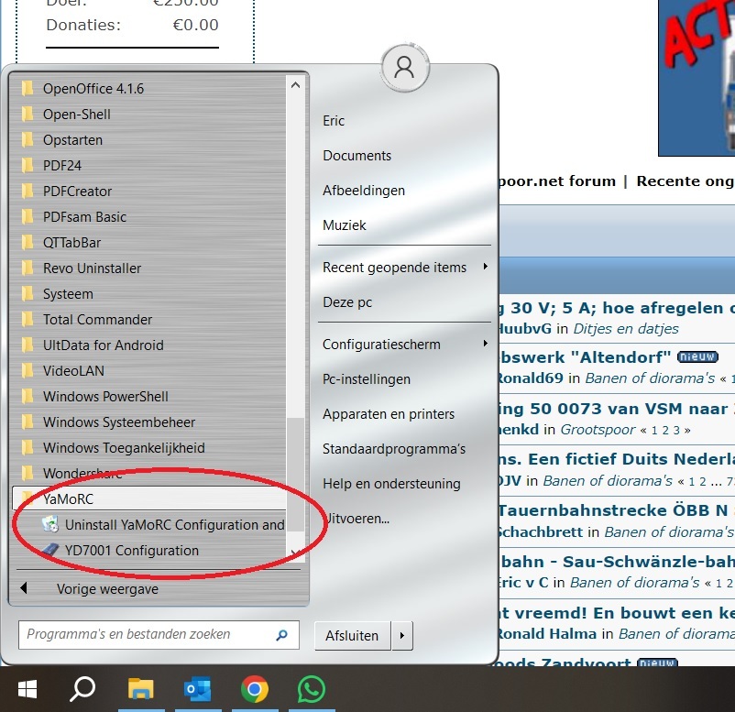The image size is (735, 712).
Task: Expand the Windows Systeembeheer folder
Action: pyautogui.click(x=149, y=422)
